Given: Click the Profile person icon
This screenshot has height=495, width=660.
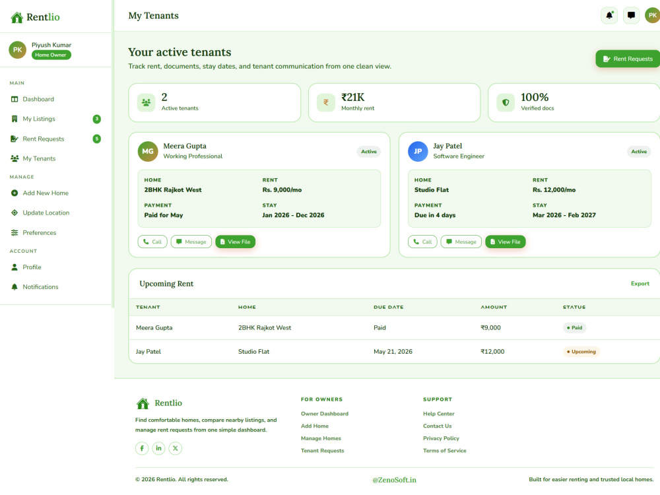Looking at the screenshot, I should [x=15, y=267].
